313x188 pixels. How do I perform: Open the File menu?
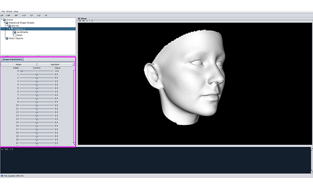pyautogui.click(x=3, y=12)
